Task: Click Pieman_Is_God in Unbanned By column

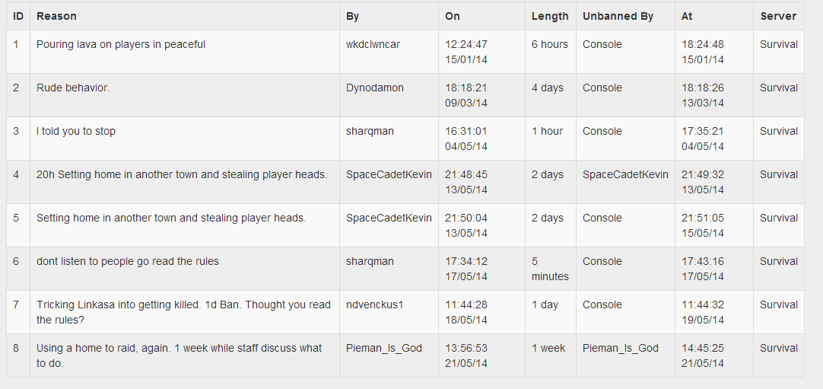Action: click(621, 349)
